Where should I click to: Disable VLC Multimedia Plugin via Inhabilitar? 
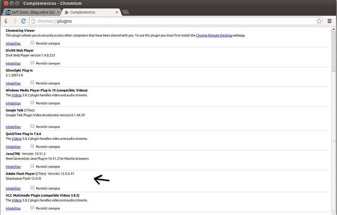click(x=13, y=209)
